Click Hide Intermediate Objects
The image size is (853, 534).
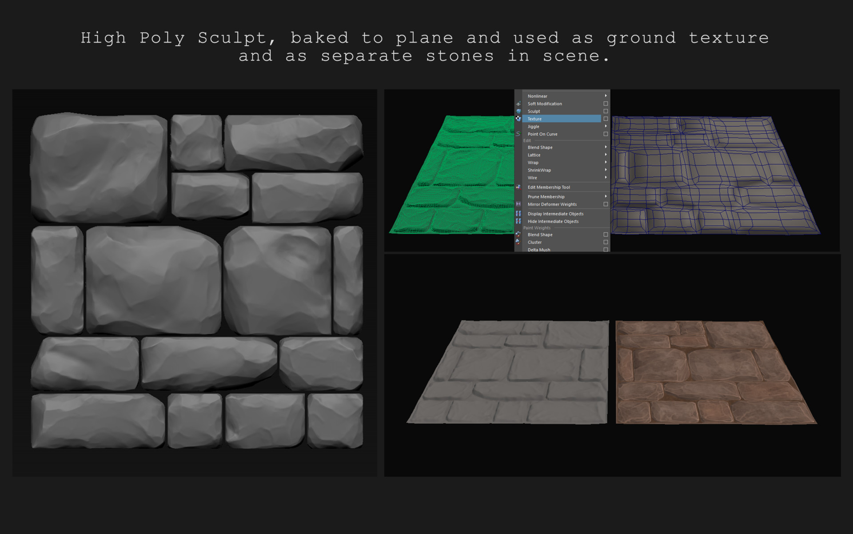[553, 221]
